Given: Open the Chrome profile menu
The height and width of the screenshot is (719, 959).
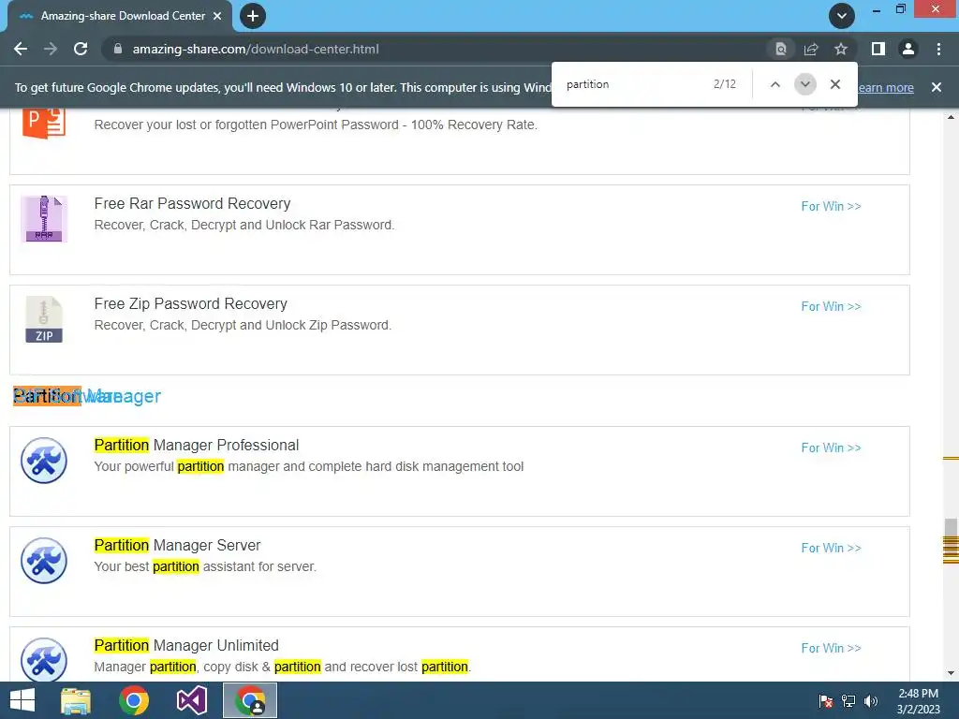Looking at the screenshot, I should pyautogui.click(x=908, y=49).
